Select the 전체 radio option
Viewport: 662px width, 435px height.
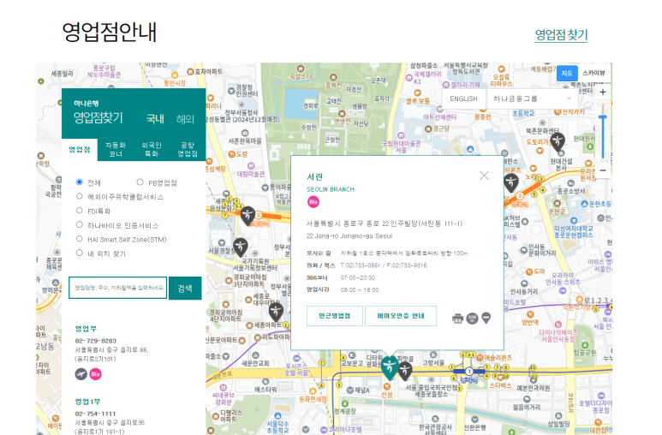pyautogui.click(x=79, y=182)
